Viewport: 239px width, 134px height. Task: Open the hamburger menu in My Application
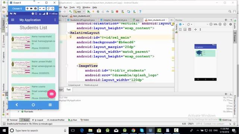[x=13, y=20]
